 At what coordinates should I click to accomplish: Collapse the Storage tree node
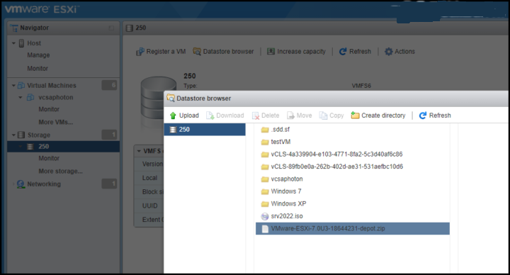tap(13, 135)
